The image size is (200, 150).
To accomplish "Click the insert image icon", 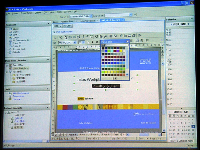I will (115, 36).
